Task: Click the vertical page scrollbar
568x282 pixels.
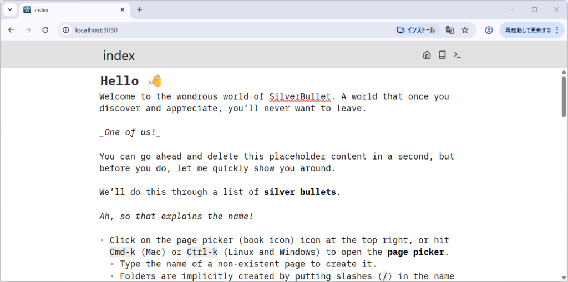Action: pyautogui.click(x=564, y=97)
